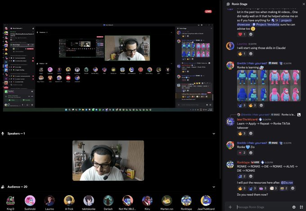The image size is (306, 211).
Task: Add reaction to 'Ronke is learning' message
Action: tap(261, 105)
